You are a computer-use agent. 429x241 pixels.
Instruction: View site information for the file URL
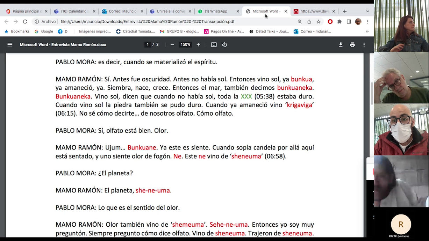pyautogui.click(x=37, y=22)
